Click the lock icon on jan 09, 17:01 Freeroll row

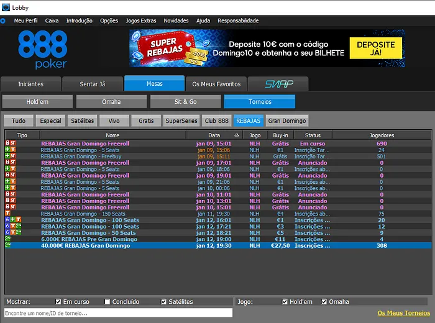(x=7, y=162)
